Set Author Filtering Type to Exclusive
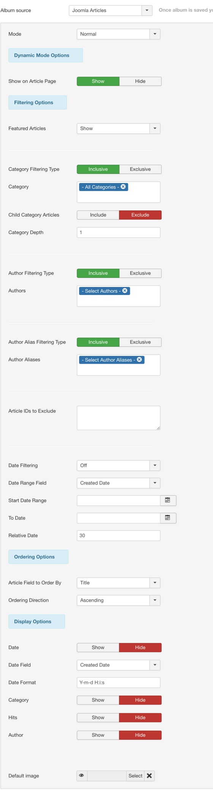This screenshot has width=213, height=790. pyautogui.click(x=140, y=273)
